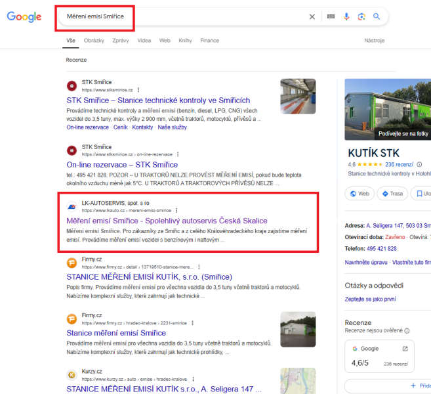431x394 pixels.
Task: Click the KUTÍK STK panel heading
Action: pos(373,153)
